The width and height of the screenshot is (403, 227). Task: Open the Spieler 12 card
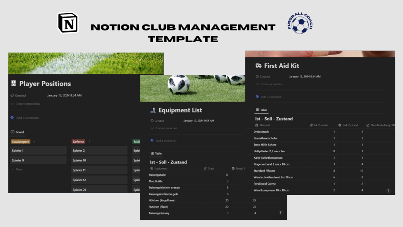click(x=99, y=180)
